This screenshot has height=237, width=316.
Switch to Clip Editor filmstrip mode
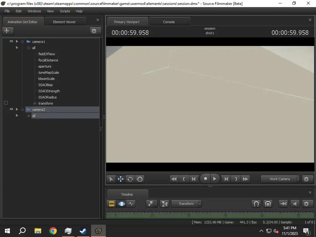click(111, 204)
